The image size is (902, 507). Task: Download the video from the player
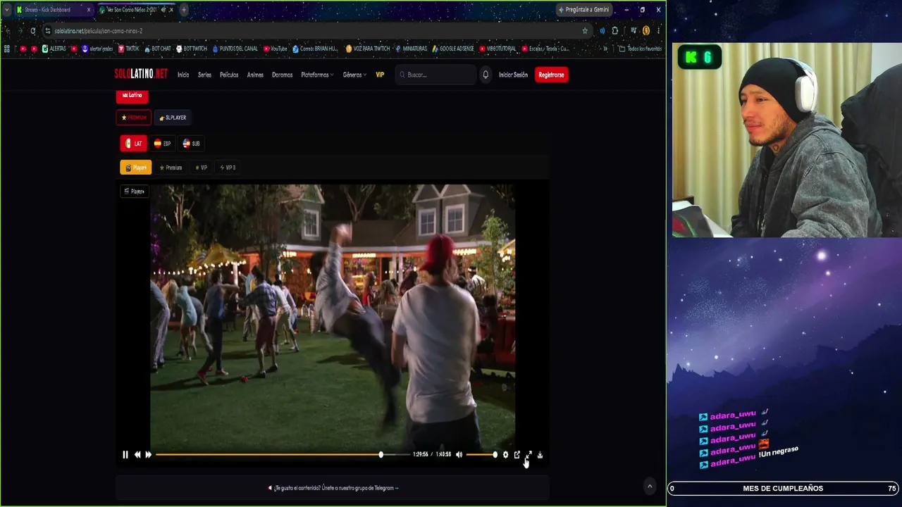click(x=540, y=455)
